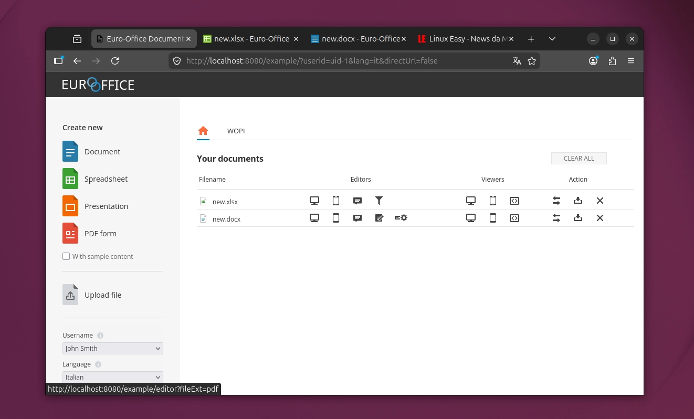This screenshot has height=419, width=694.
Task: Open new.docx in embedded viewer
Action: 514,218
